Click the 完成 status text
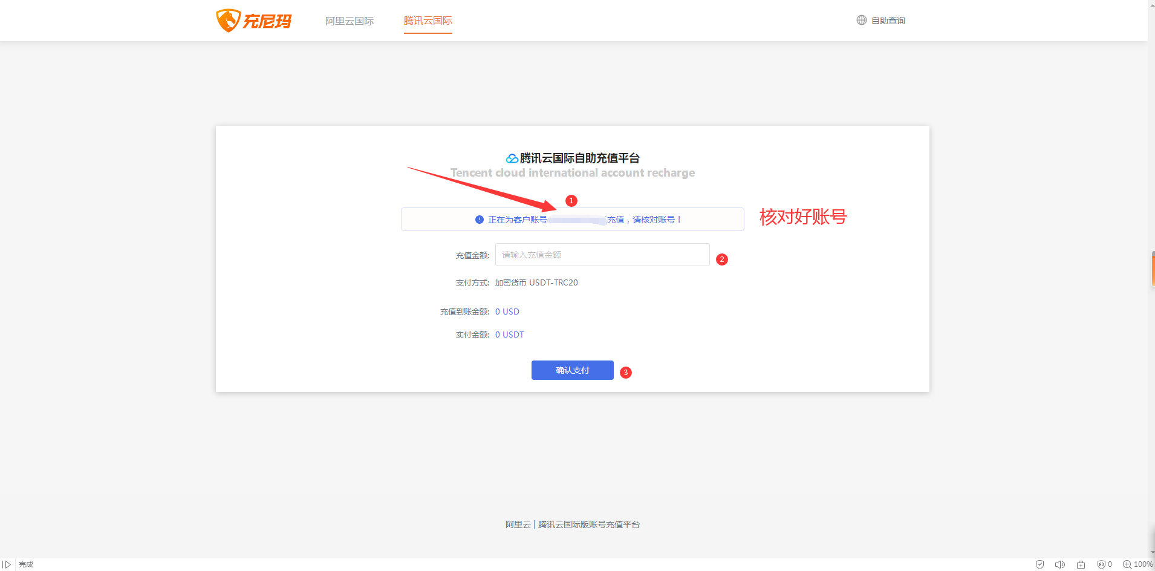This screenshot has height=571, width=1155. click(x=26, y=564)
